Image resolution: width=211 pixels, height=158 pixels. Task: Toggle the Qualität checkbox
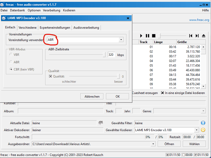[50, 76]
